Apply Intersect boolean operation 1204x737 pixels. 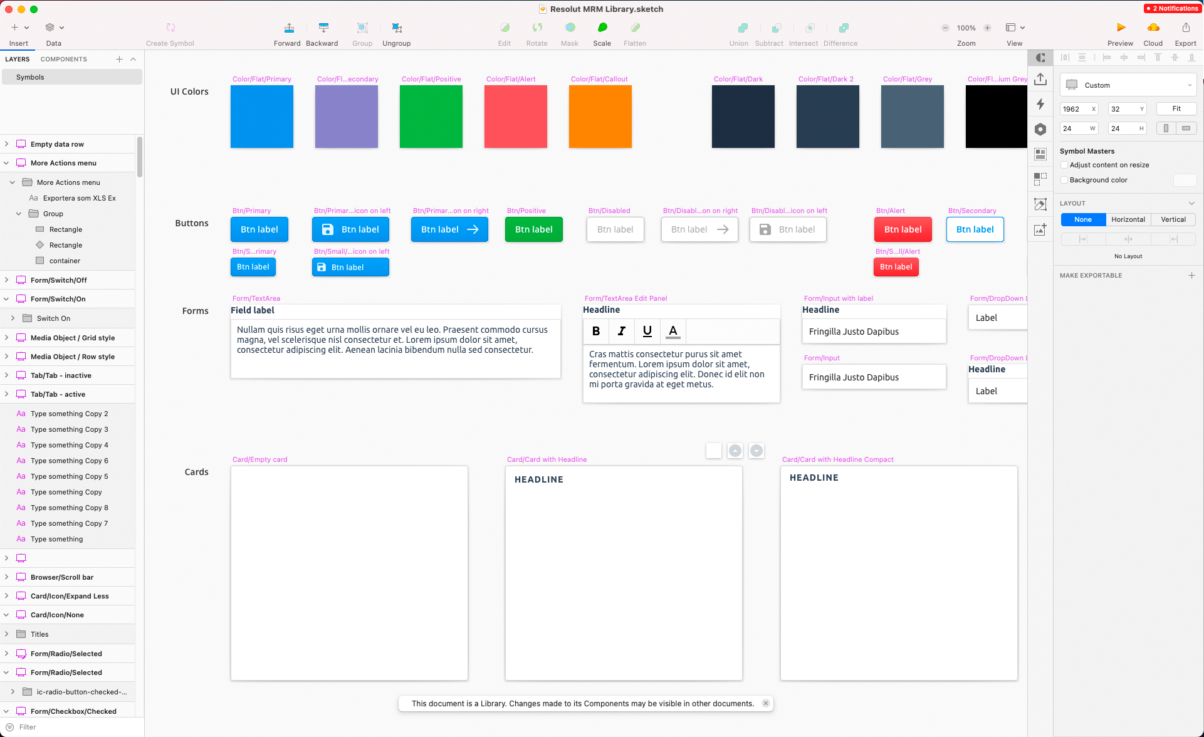click(x=810, y=28)
